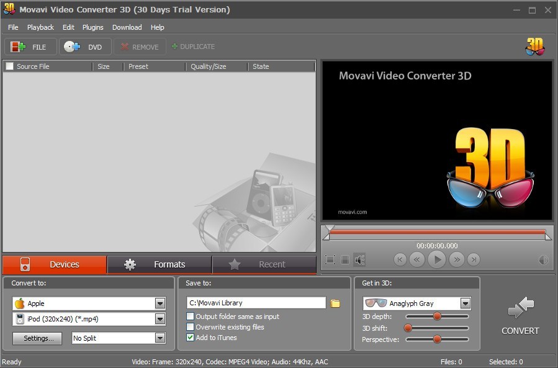
Task: Expand the Apple device brand dropdown
Action: [x=160, y=303]
